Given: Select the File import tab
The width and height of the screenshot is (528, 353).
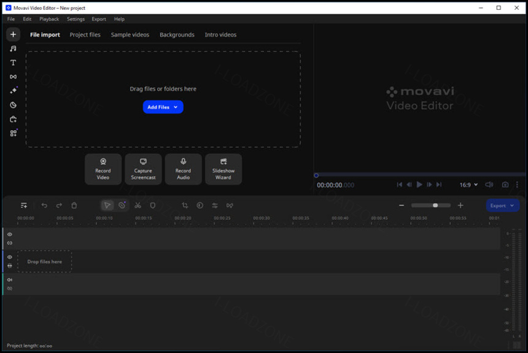Looking at the screenshot, I should [x=45, y=35].
